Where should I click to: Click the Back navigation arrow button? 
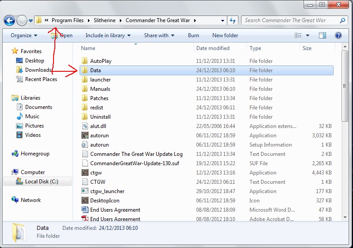(x=9, y=20)
